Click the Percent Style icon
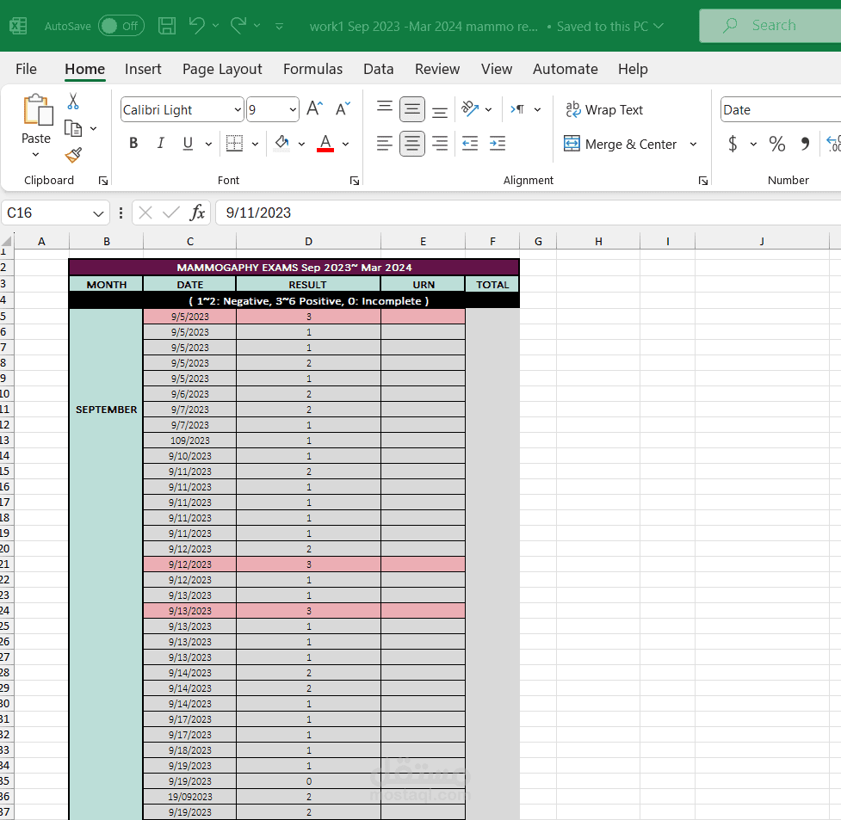The height and width of the screenshot is (820, 841). tap(776, 143)
